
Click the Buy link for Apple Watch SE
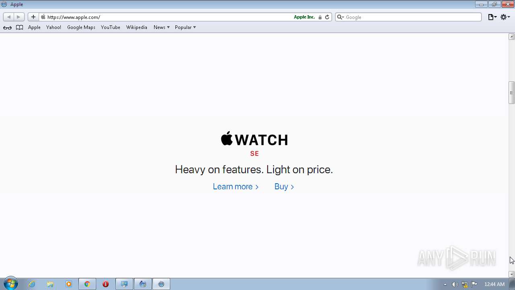pyautogui.click(x=284, y=186)
